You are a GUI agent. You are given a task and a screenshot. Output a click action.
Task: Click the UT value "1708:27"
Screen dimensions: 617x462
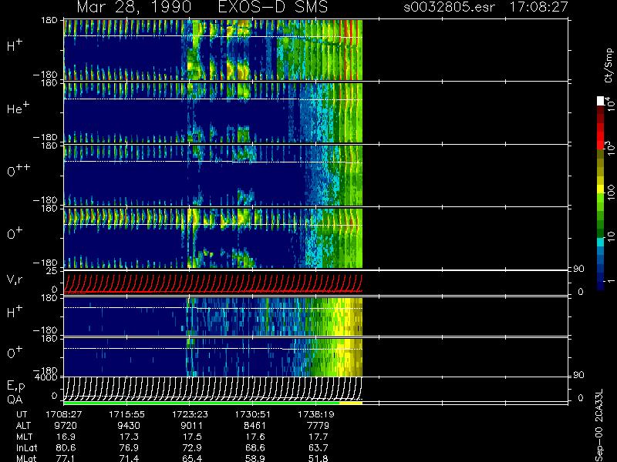[63, 414]
